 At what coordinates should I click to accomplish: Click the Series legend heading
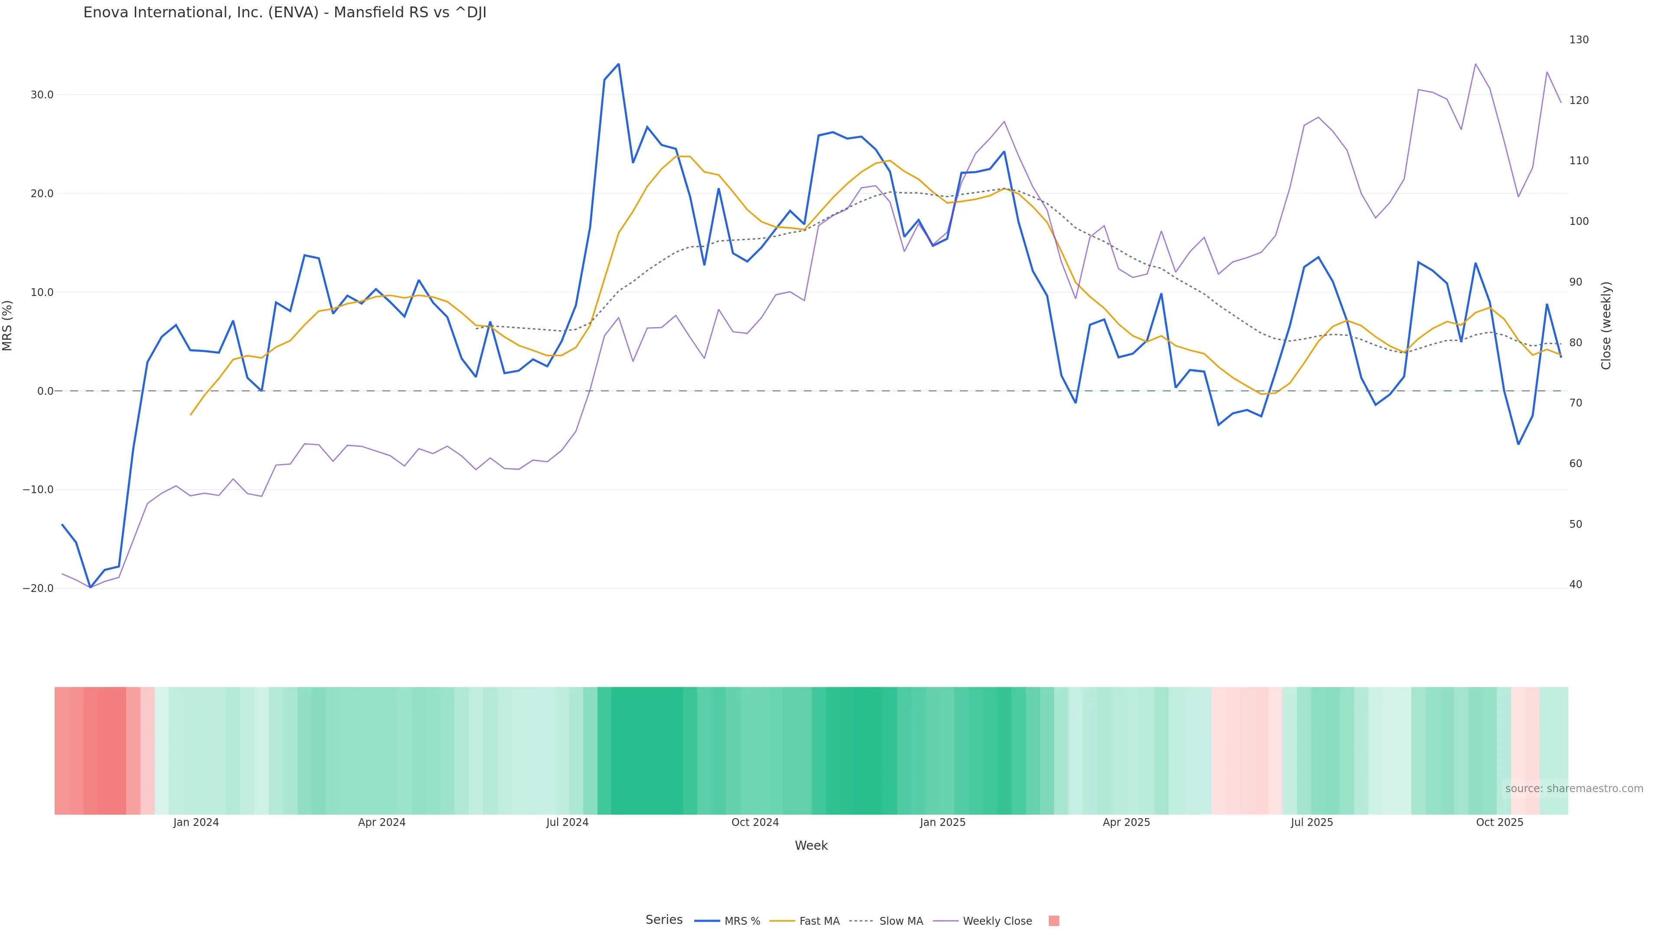pyautogui.click(x=664, y=920)
